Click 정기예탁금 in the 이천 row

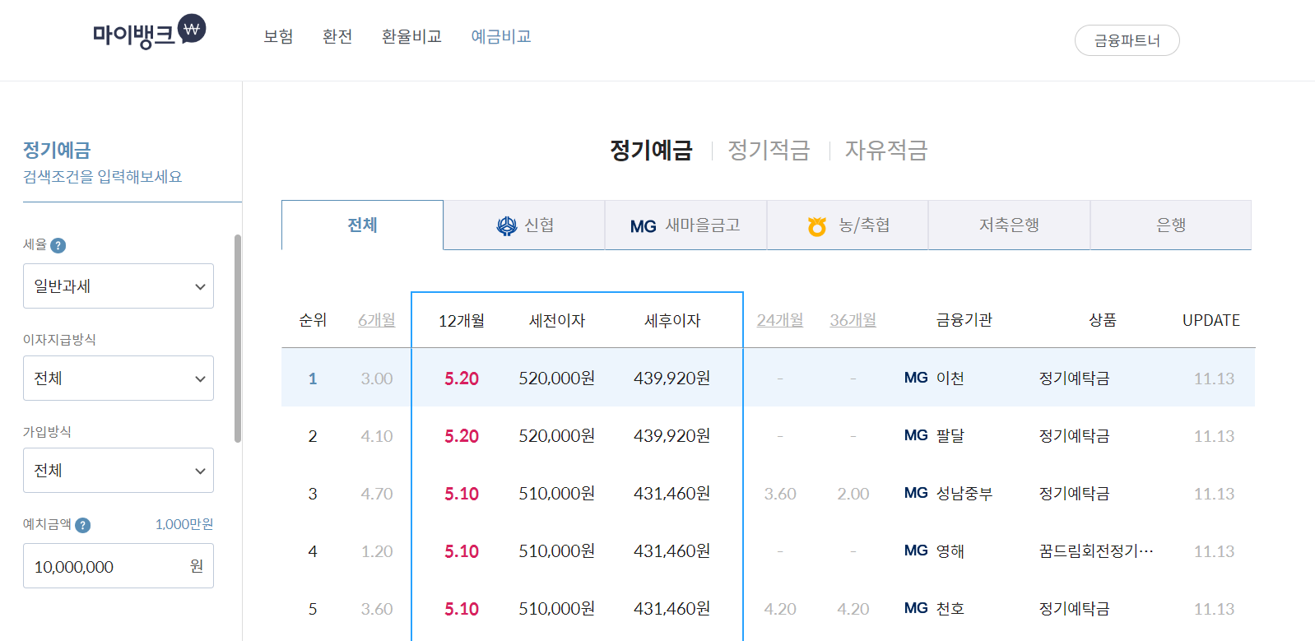point(1074,378)
